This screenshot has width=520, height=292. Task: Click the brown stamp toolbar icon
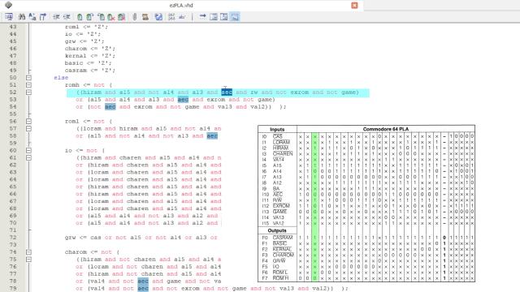145,16
